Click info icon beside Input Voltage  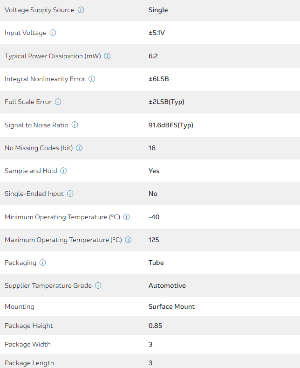coord(53,33)
